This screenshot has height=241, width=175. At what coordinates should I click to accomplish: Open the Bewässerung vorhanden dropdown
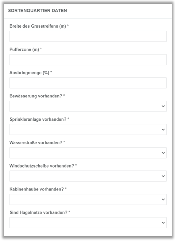[88, 106]
